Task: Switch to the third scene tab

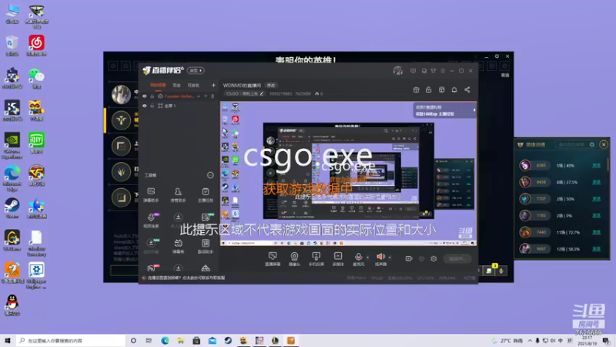Action: (x=193, y=85)
